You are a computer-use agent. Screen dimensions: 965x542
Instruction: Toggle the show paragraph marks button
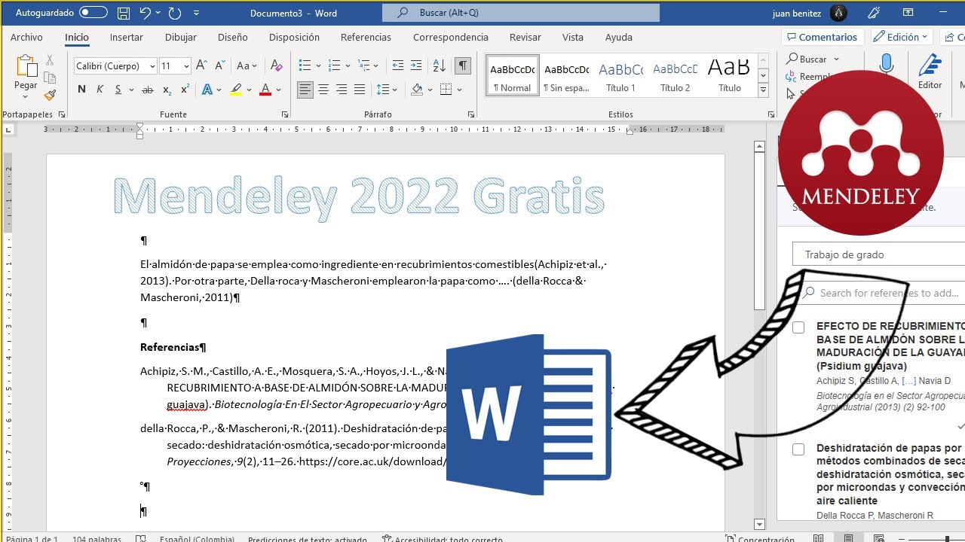coord(463,66)
